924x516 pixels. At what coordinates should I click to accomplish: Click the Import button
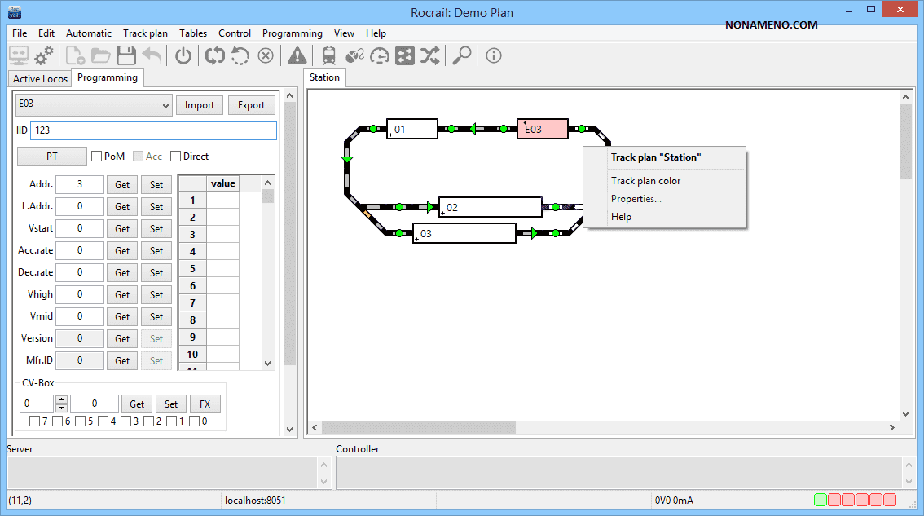[199, 105]
